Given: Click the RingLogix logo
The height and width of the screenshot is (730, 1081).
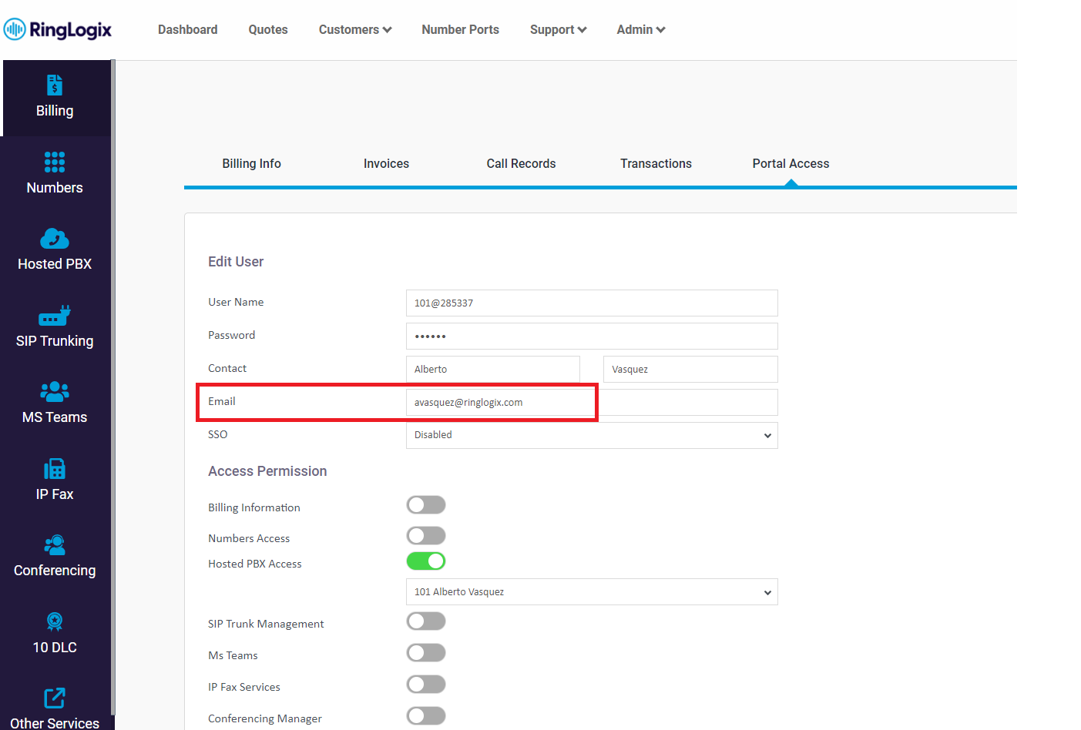Looking at the screenshot, I should coord(58,29).
